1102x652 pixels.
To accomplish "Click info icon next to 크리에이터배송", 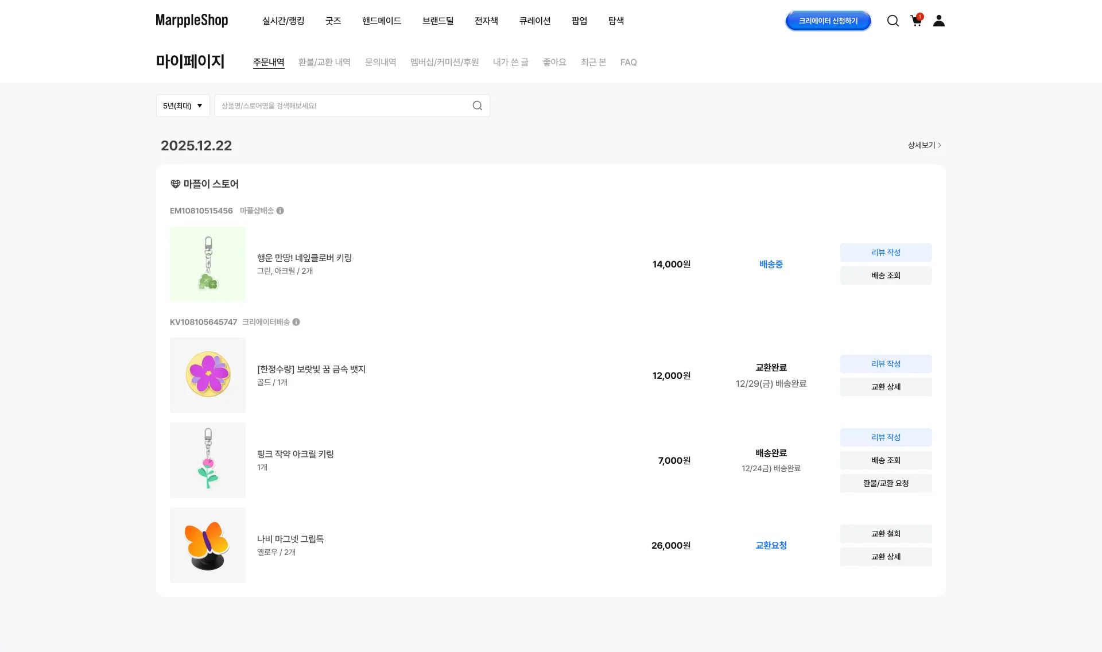I will [296, 322].
